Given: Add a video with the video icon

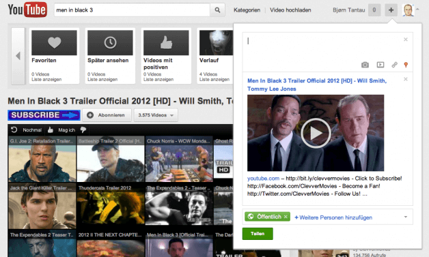Looking at the screenshot, I should tap(380, 65).
